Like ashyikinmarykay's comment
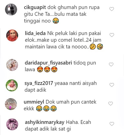 pos(112,124)
